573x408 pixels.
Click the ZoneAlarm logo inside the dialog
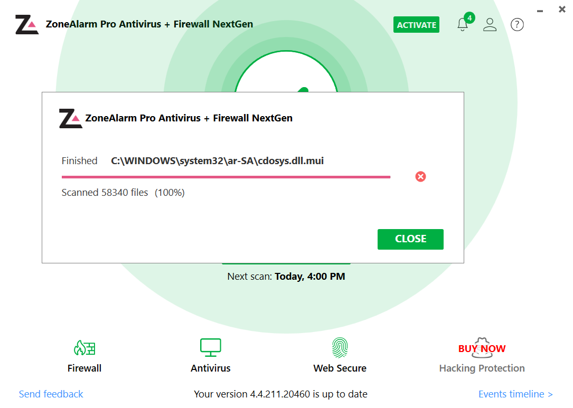(x=69, y=118)
